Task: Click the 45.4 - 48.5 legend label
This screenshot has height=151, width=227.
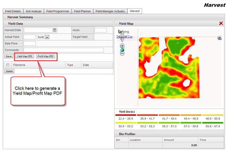Action: [x=191, y=119]
